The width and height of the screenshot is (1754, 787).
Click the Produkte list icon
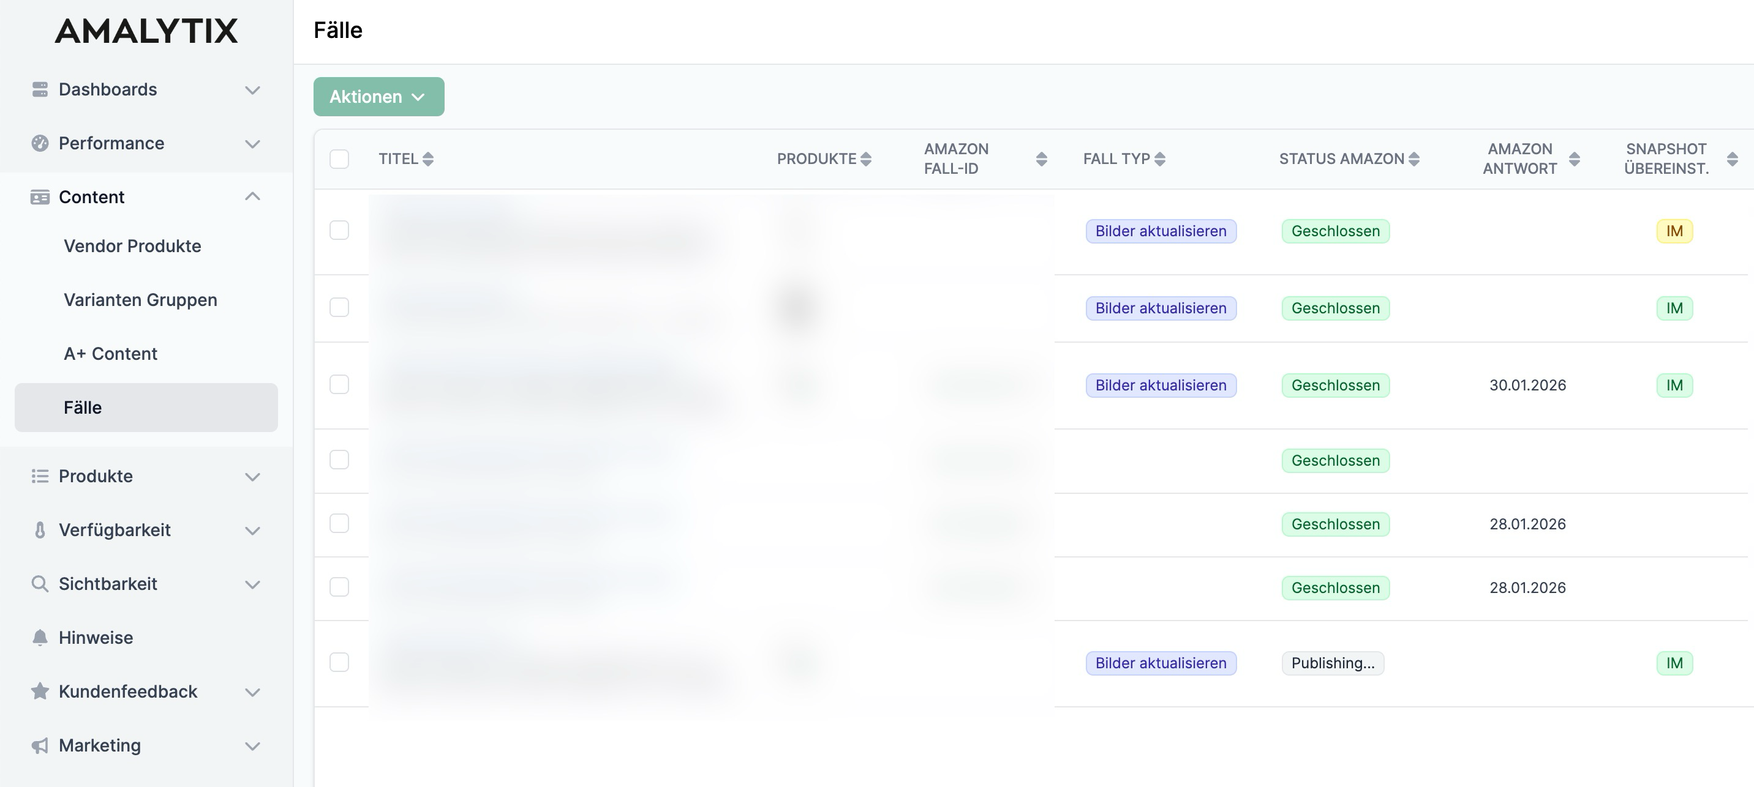pos(40,476)
